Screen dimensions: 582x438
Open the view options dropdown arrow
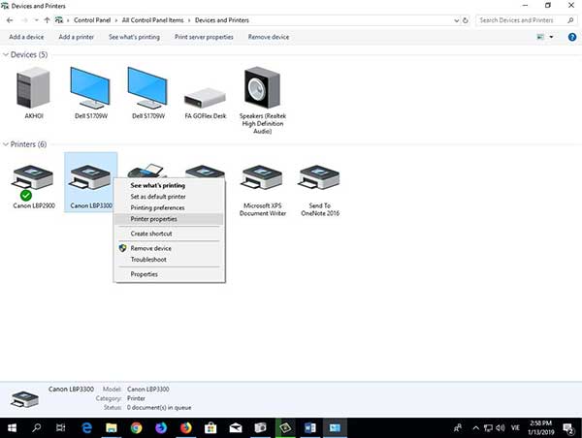click(x=551, y=37)
